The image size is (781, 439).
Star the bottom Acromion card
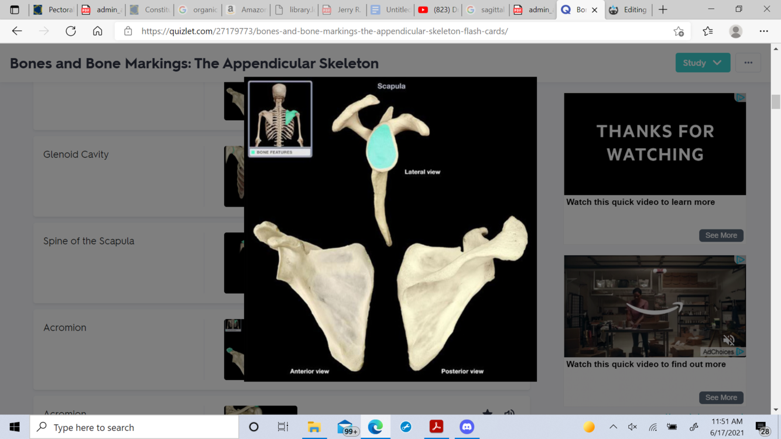click(x=488, y=413)
